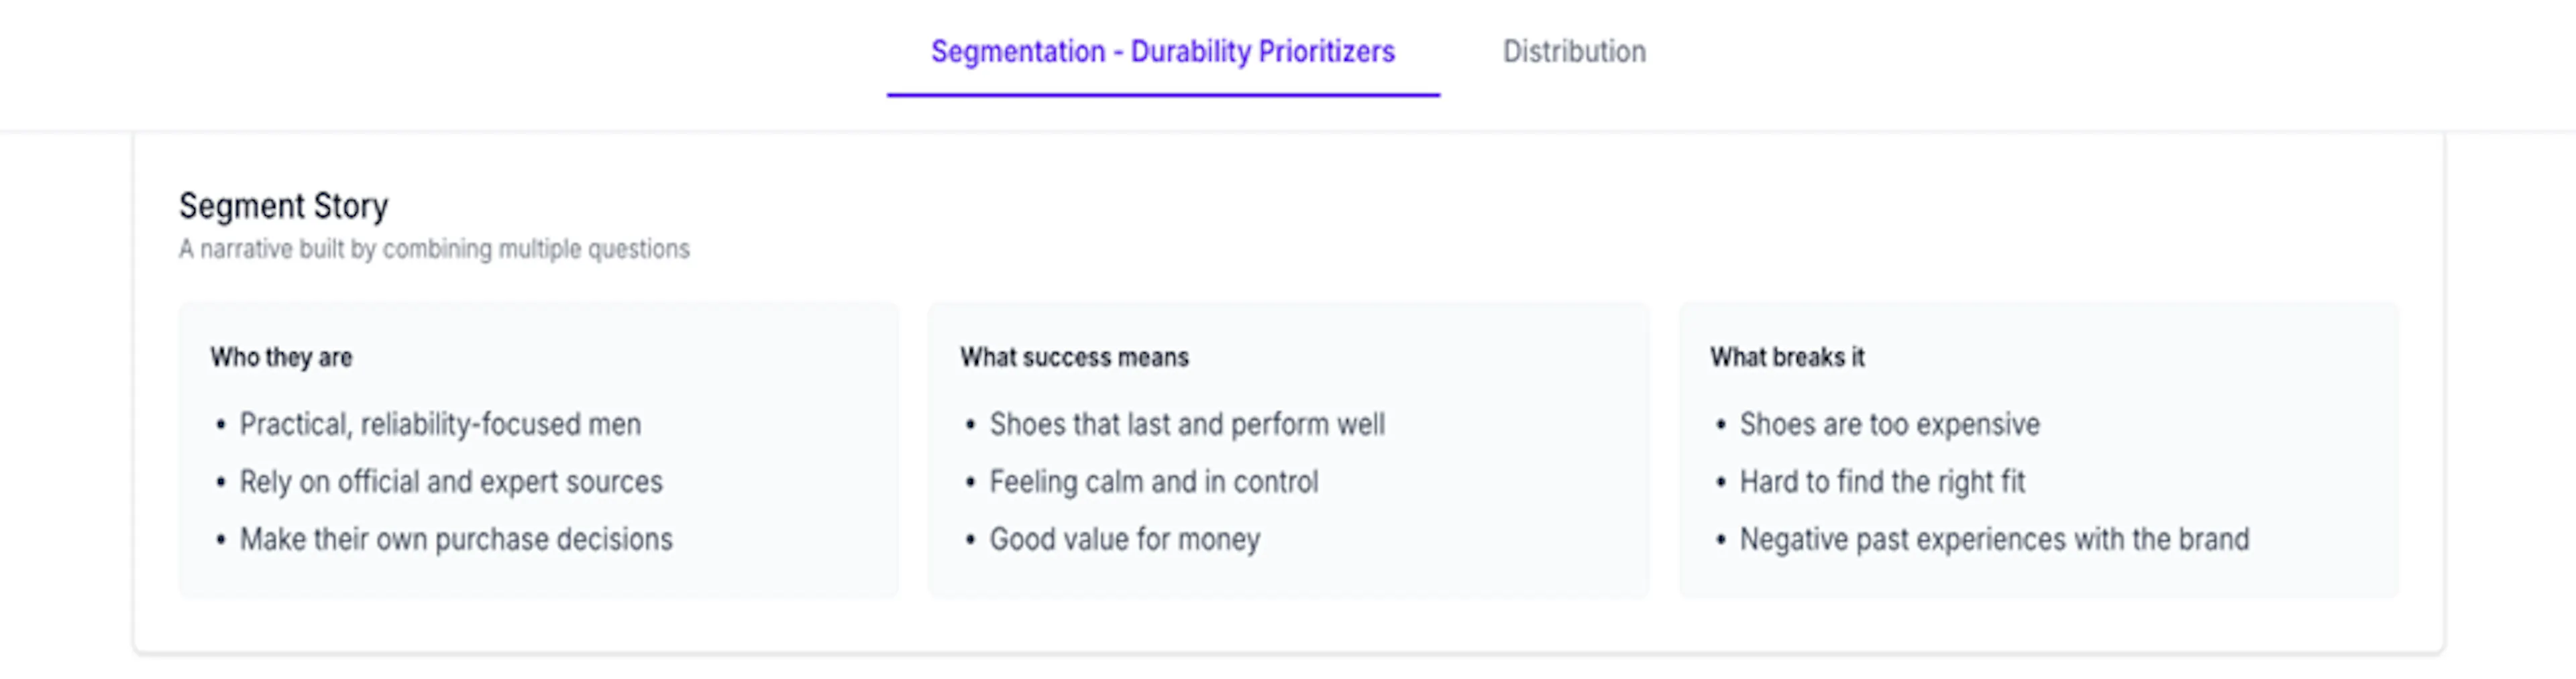Click Rely on official and expert sources
The height and width of the screenshot is (679, 2576).
(451, 483)
